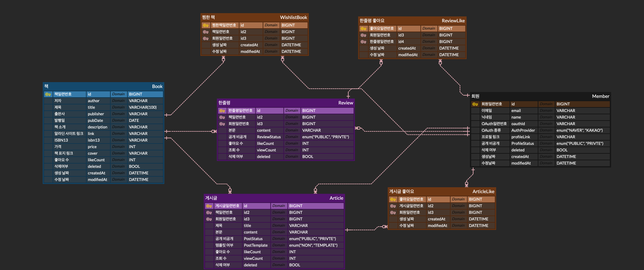
Task: Click the 'createdAt' column in the WishlistBook table
Action: click(x=251, y=45)
